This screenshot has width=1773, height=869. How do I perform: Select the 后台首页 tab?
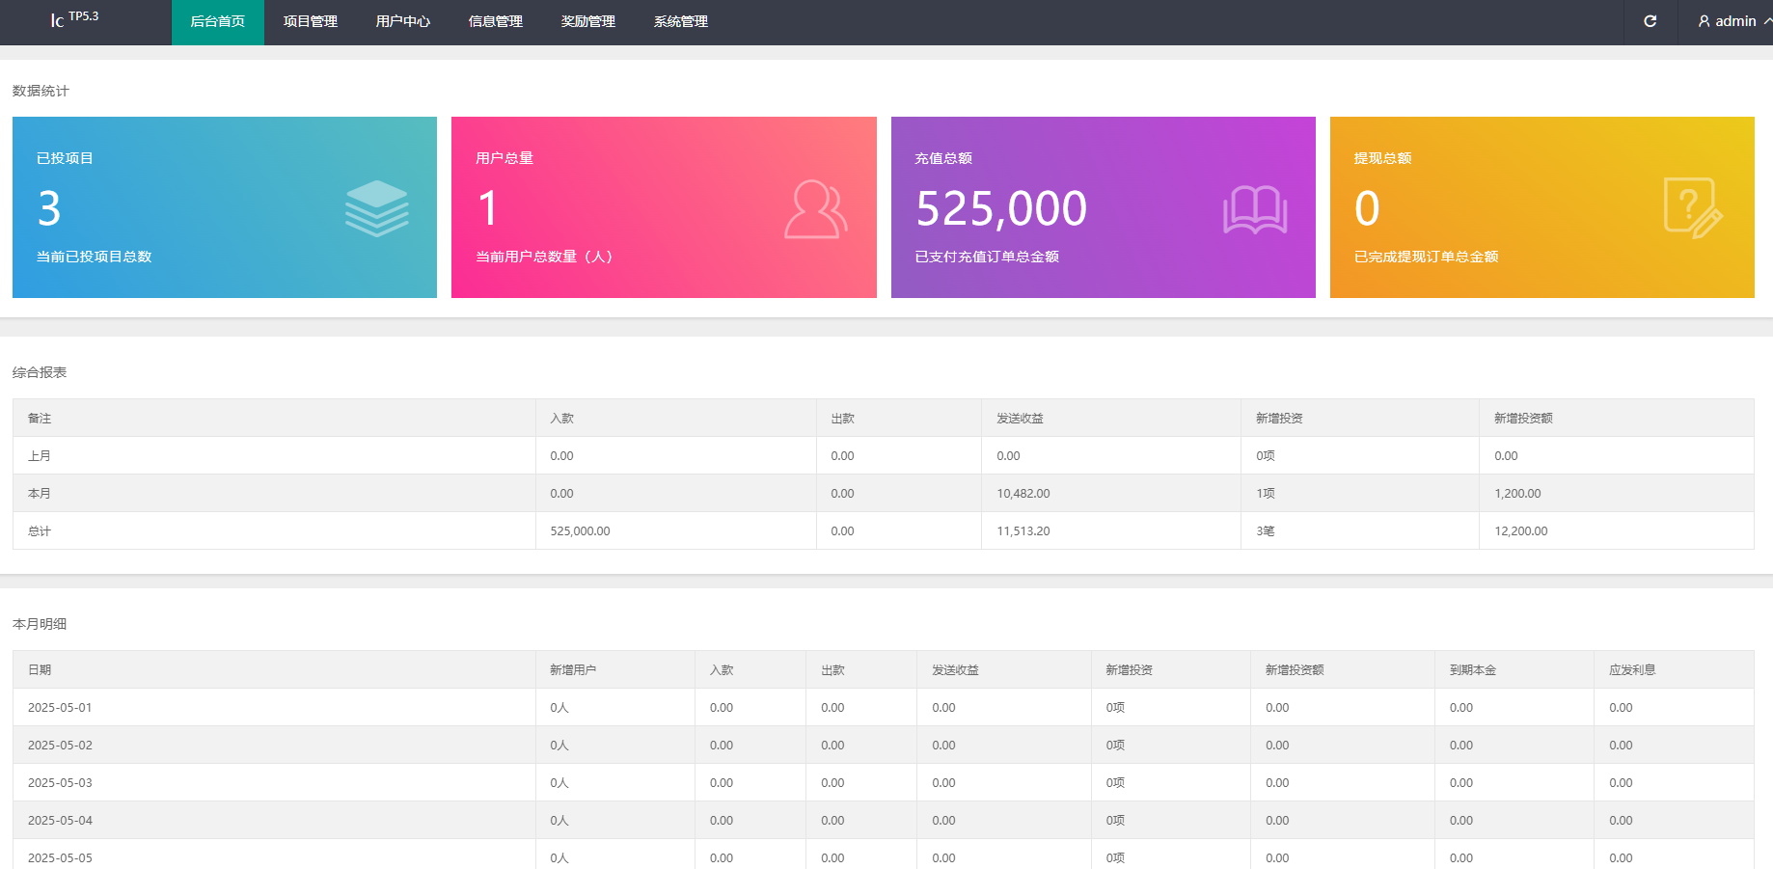point(217,21)
